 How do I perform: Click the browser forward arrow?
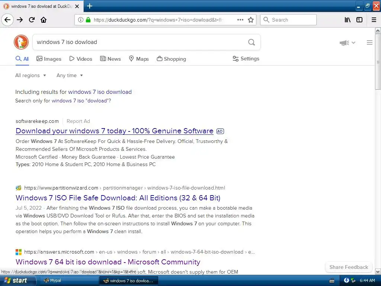(20, 20)
